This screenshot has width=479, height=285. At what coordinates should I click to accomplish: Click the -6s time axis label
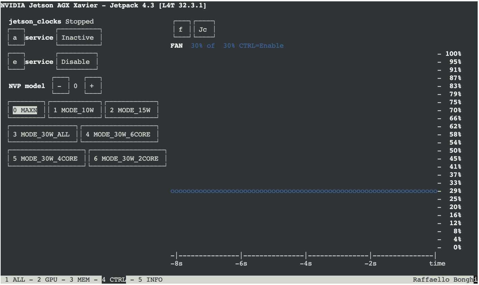pyautogui.click(x=241, y=263)
